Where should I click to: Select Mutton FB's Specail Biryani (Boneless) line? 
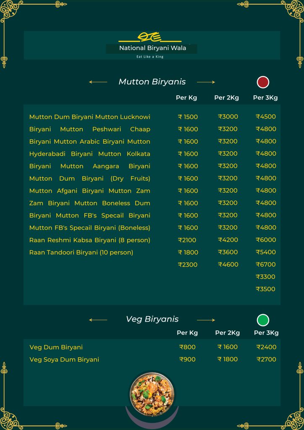(x=89, y=228)
